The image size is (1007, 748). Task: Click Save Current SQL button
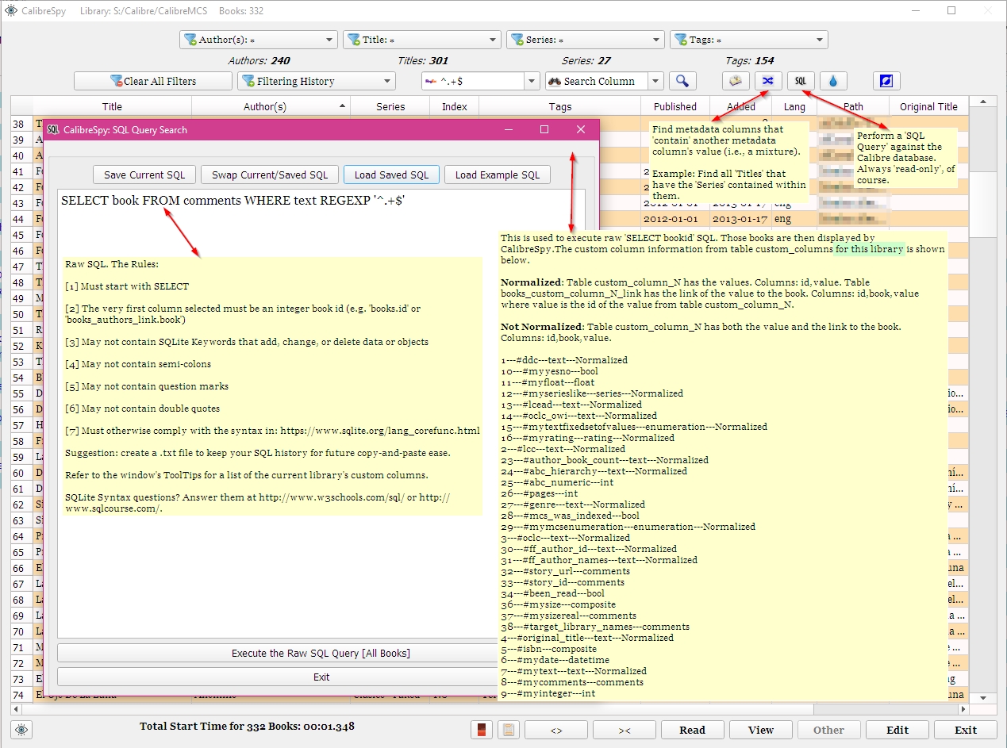[x=144, y=175]
